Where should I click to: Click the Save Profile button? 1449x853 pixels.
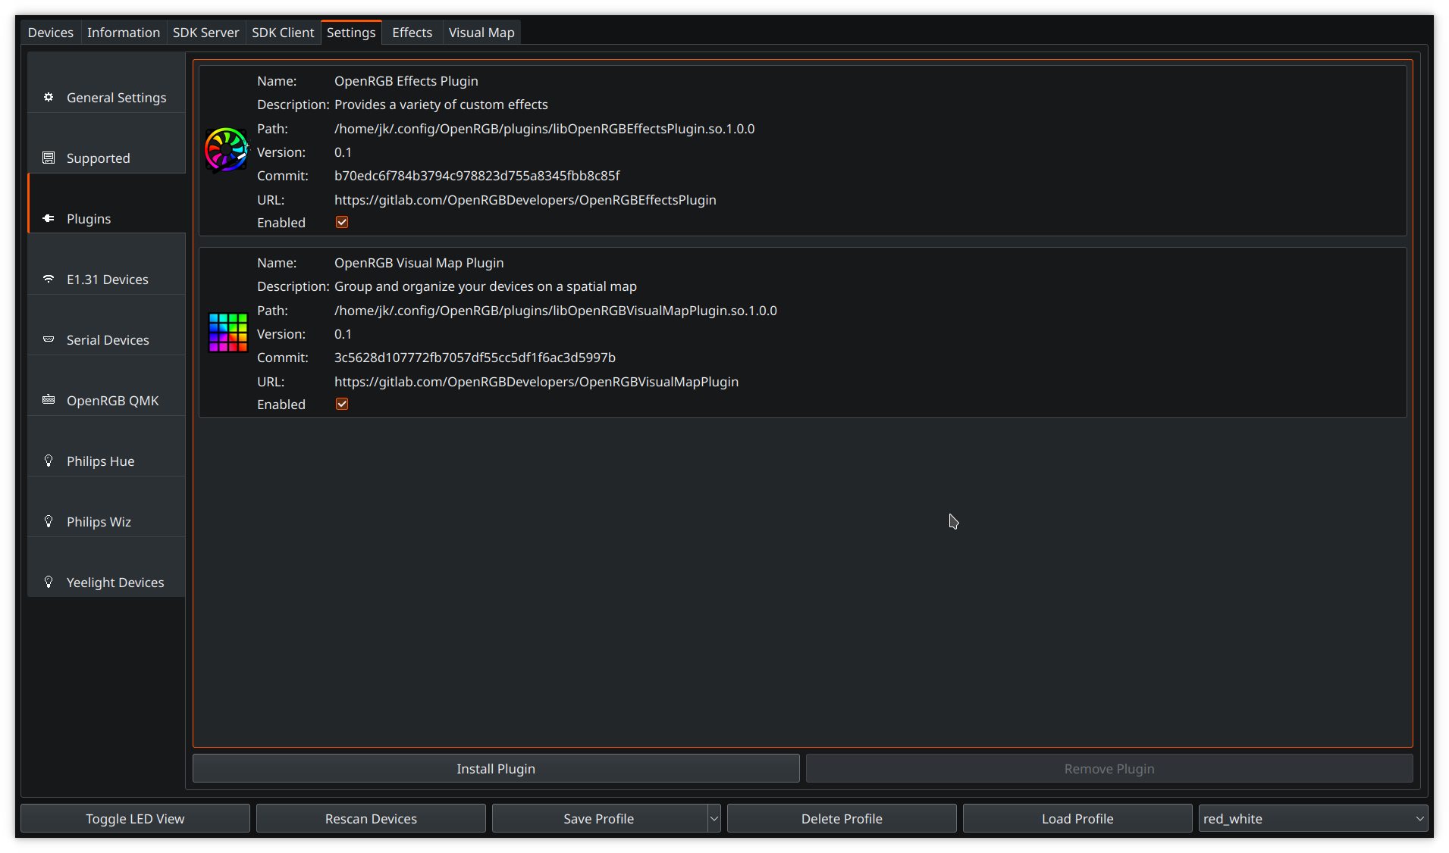pyautogui.click(x=599, y=818)
